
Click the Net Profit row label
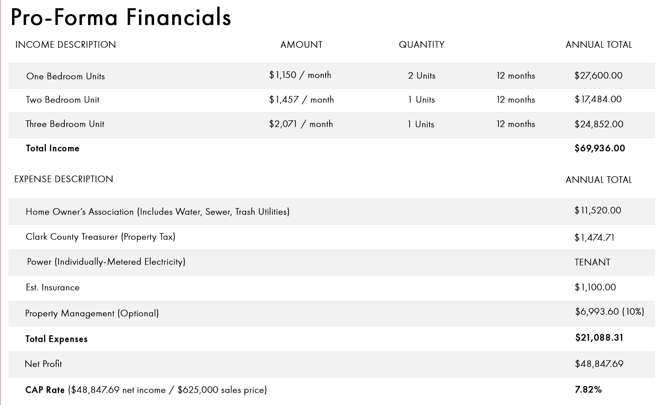click(x=43, y=364)
